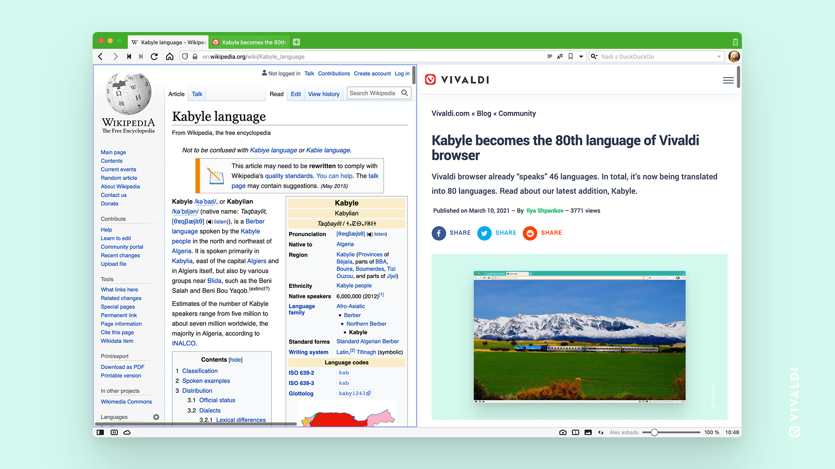Click the camera/screenshot icon in status bar
The image size is (835, 469).
click(564, 433)
